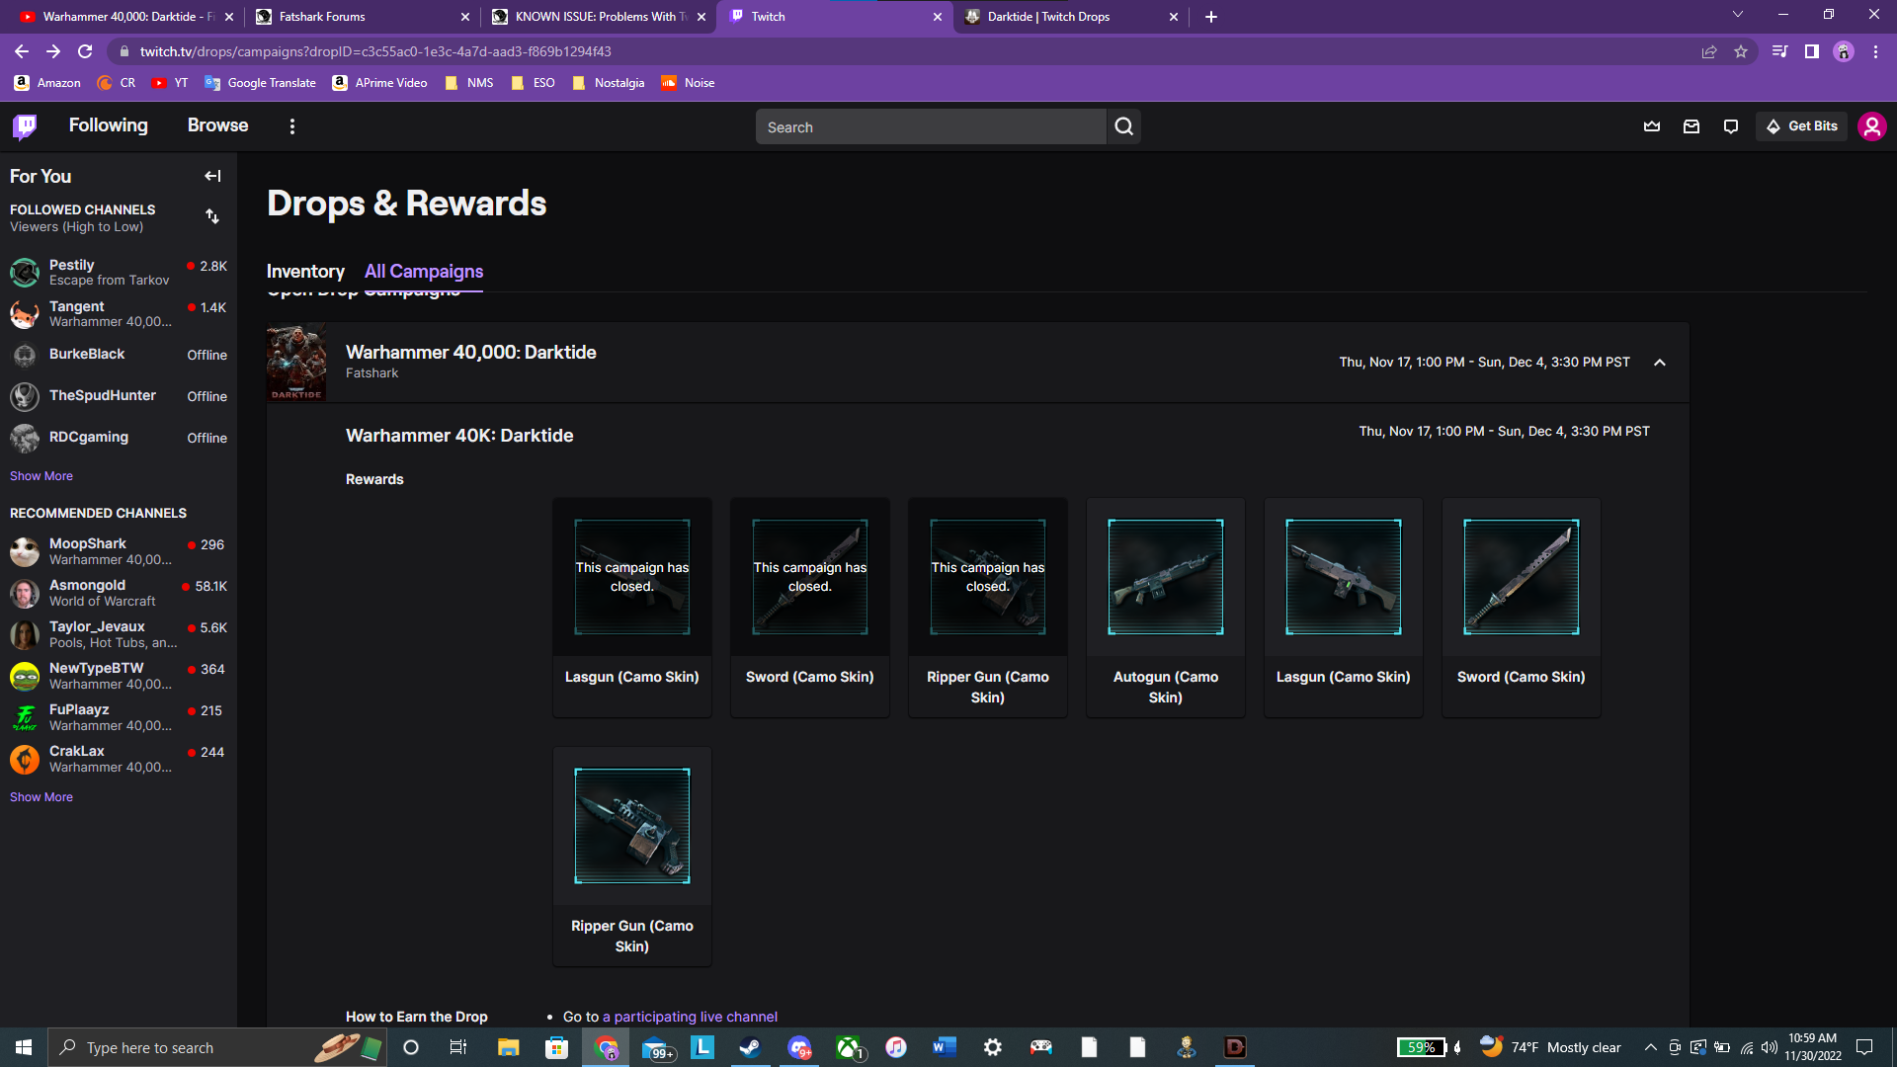Show more recommended channels
This screenshot has height=1067, width=1897.
point(41,797)
